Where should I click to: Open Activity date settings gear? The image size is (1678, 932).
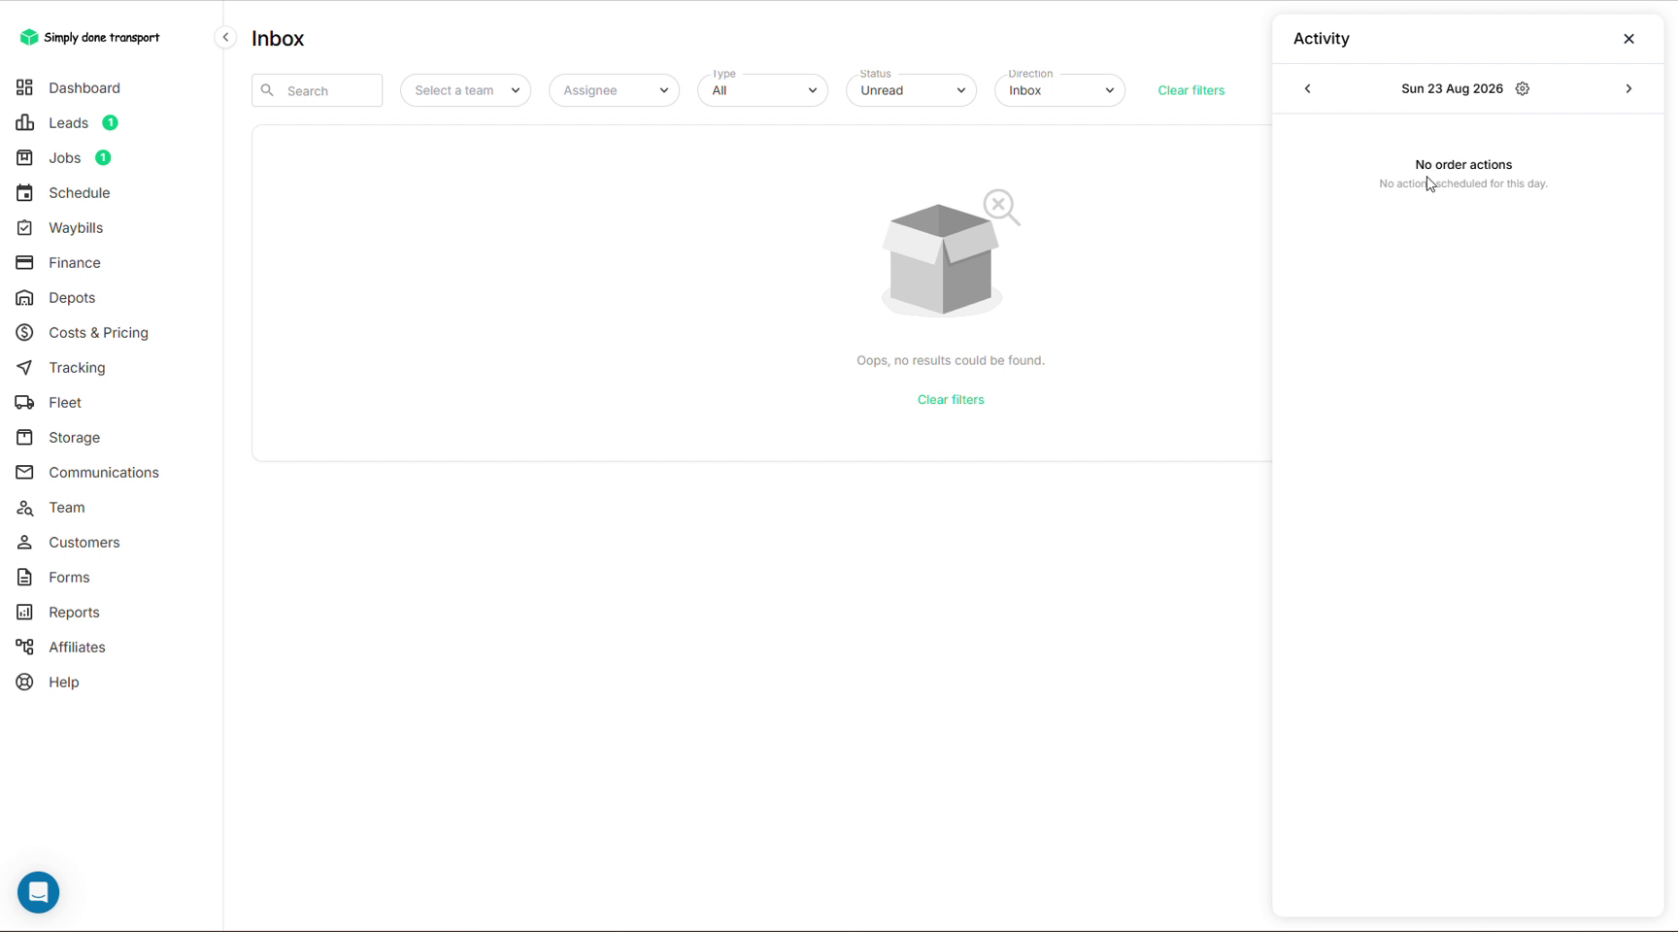coord(1523,88)
